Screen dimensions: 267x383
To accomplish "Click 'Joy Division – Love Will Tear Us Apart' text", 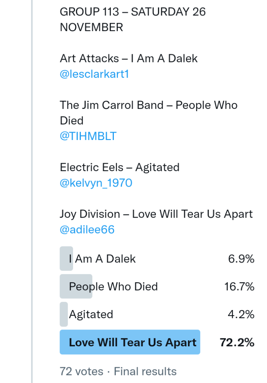I will [156, 214].
